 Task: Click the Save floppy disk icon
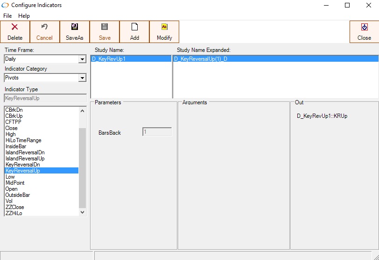(105, 27)
